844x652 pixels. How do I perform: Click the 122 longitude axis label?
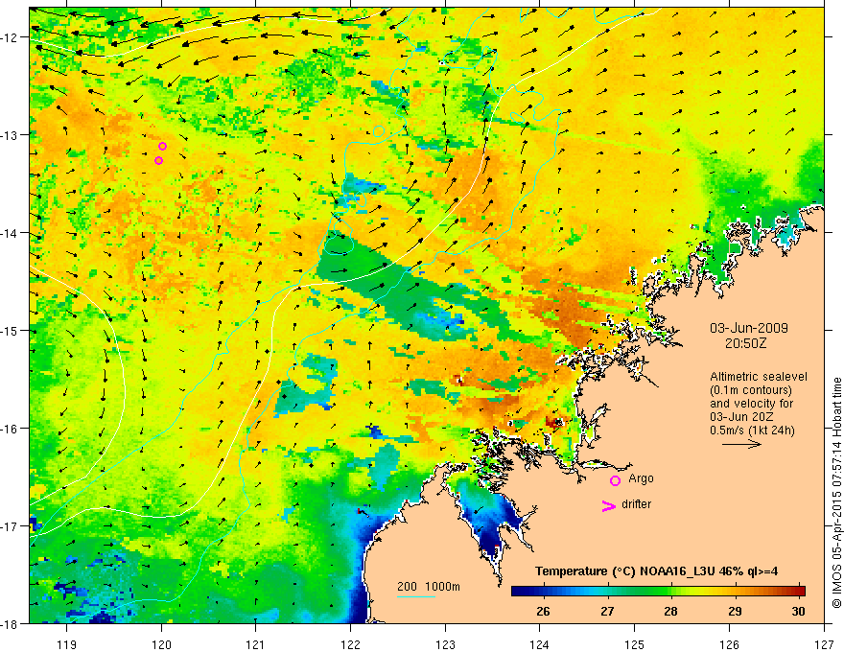point(350,644)
